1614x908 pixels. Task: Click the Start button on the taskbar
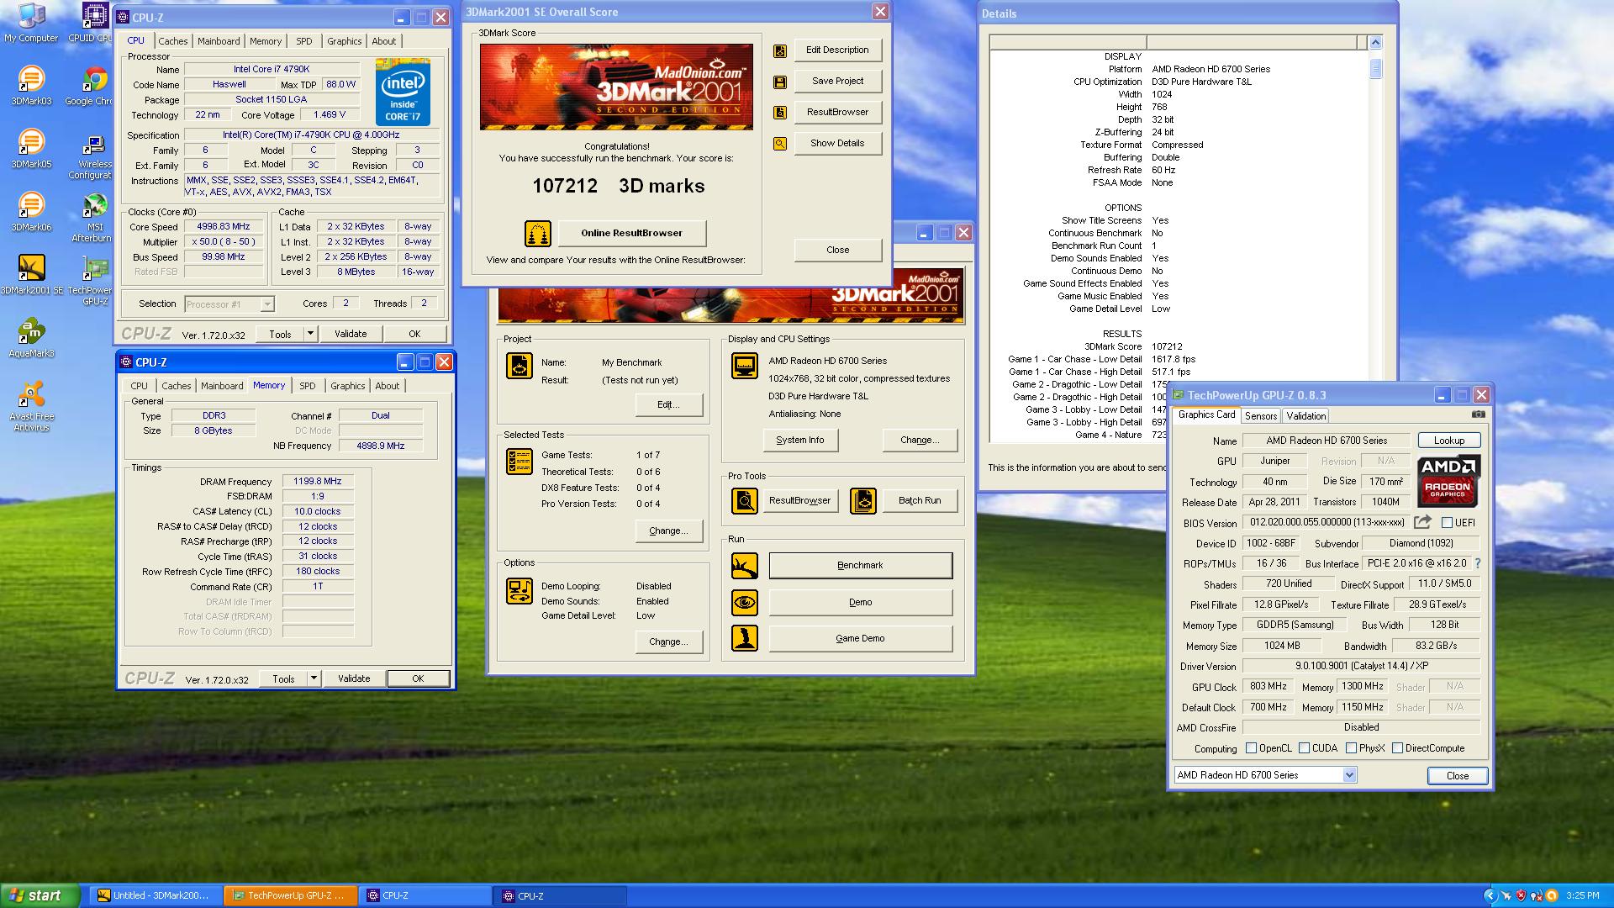click(40, 895)
